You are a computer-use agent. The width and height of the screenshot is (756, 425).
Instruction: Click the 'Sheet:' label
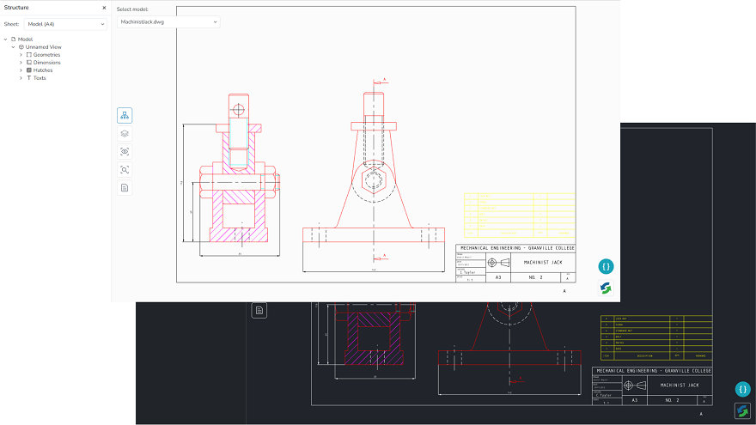pos(11,24)
